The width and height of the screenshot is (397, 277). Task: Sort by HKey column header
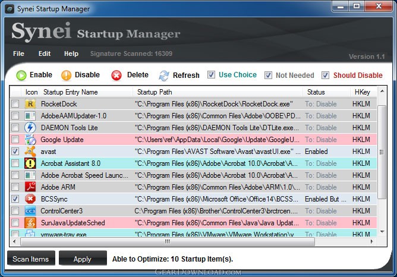pyautogui.click(x=364, y=92)
